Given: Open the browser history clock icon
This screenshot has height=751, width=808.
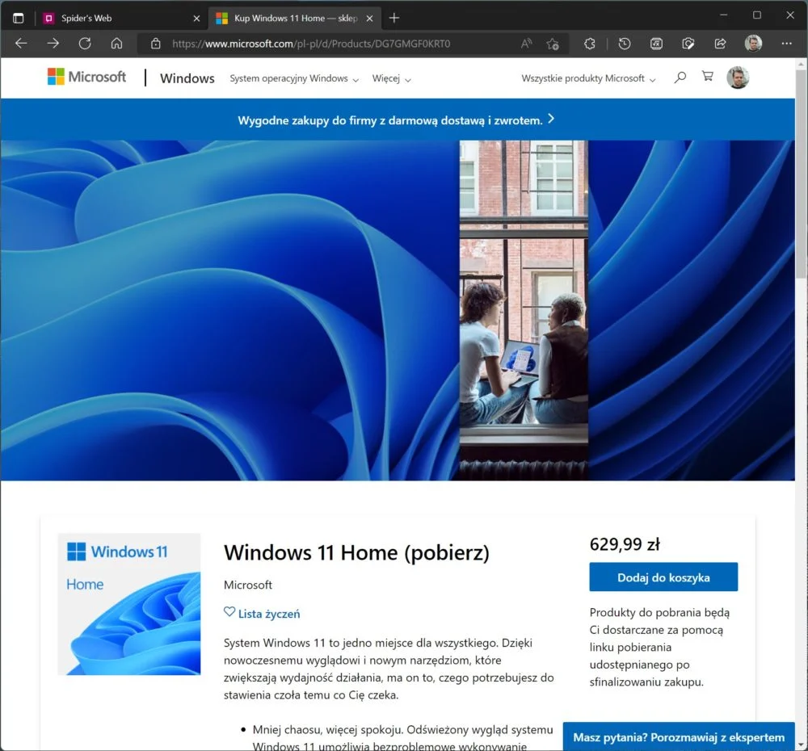Looking at the screenshot, I should 625,44.
